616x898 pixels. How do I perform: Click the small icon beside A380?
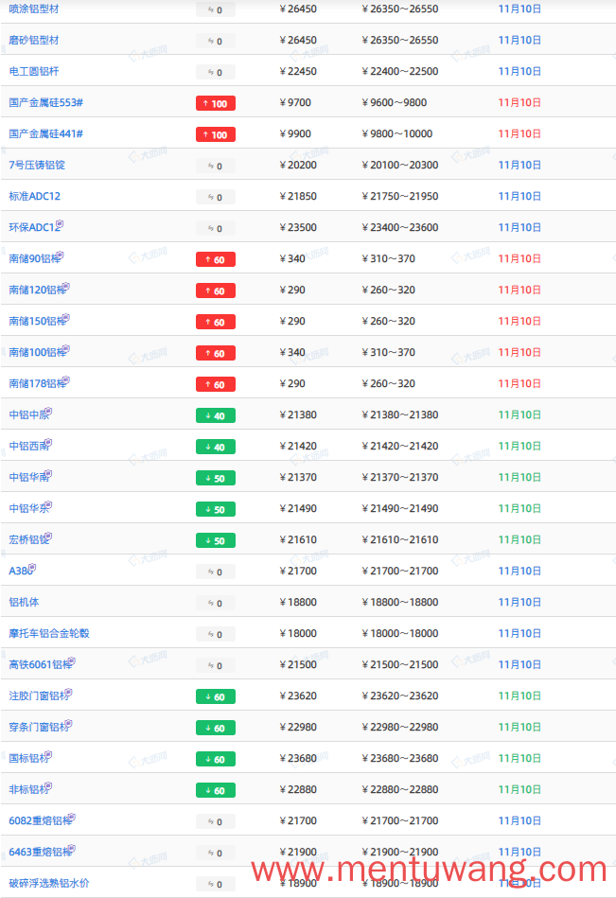click(32, 567)
